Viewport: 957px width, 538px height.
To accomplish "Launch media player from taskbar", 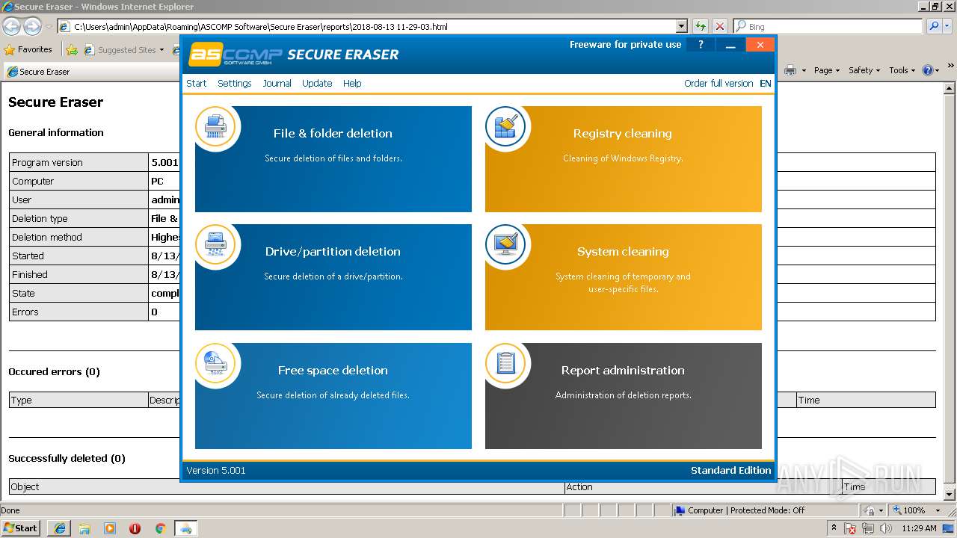I will click(x=110, y=528).
